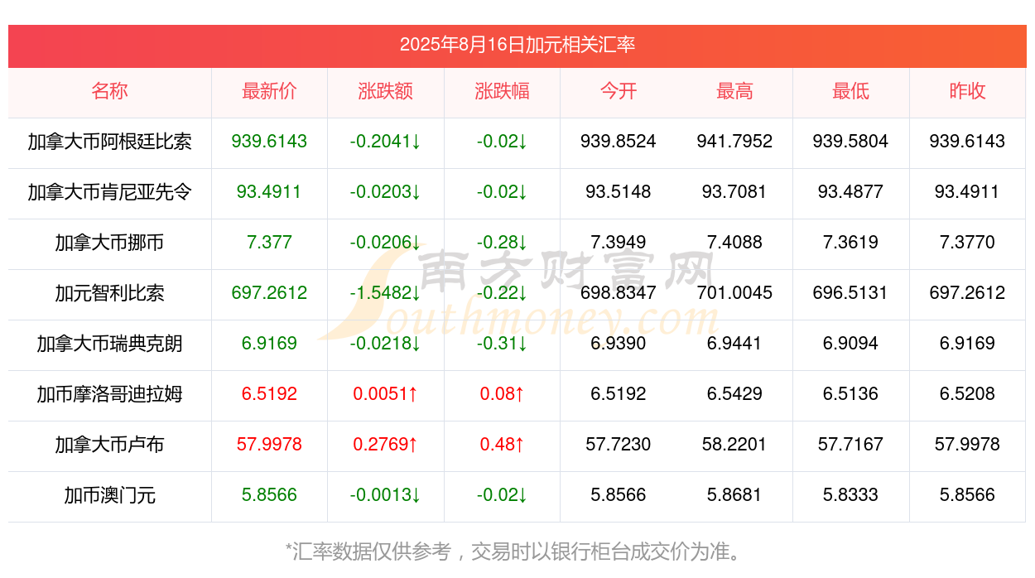Click change percent -0.28↓
This screenshot has height=578, width=1035.
[x=502, y=243]
